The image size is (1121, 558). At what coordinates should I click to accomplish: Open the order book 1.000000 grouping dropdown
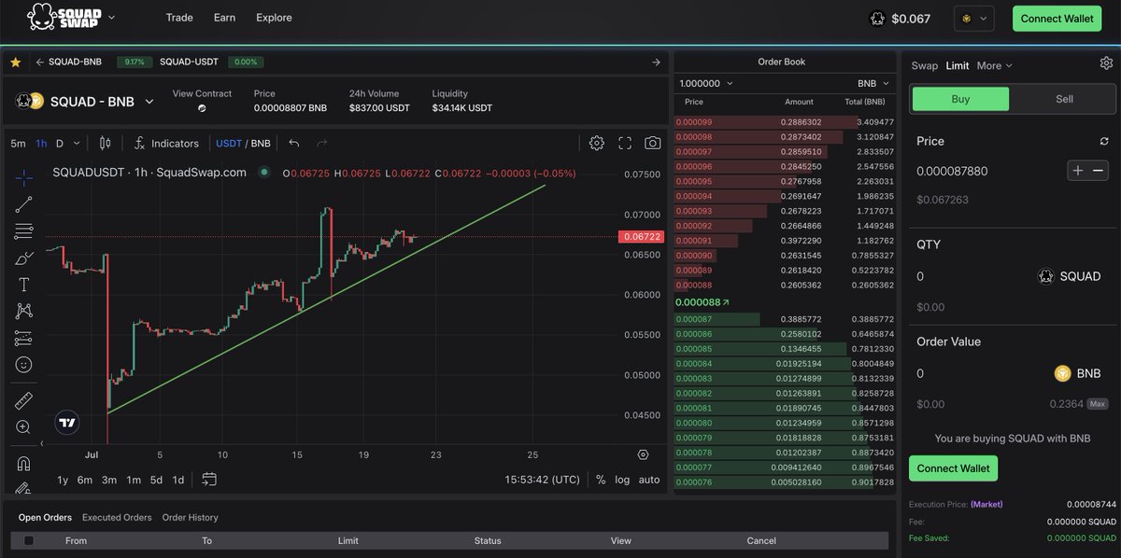706,83
